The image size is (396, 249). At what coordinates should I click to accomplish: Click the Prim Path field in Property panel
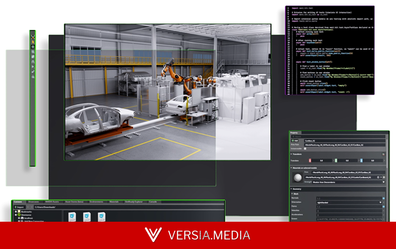point(345,145)
